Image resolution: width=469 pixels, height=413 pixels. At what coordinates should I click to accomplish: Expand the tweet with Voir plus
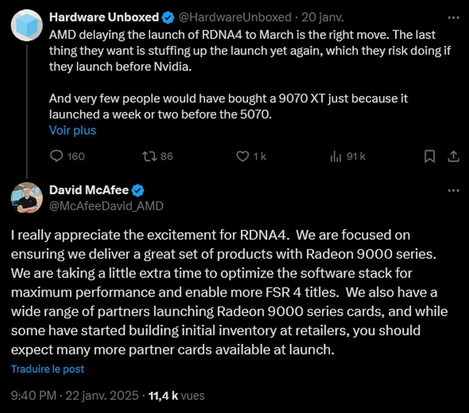(x=72, y=130)
